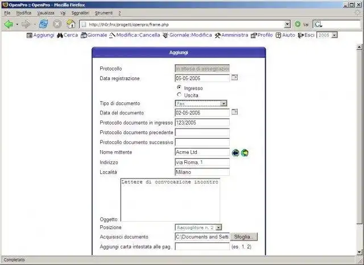Click the scrollbar down arrow

pyautogui.click(x=359, y=252)
